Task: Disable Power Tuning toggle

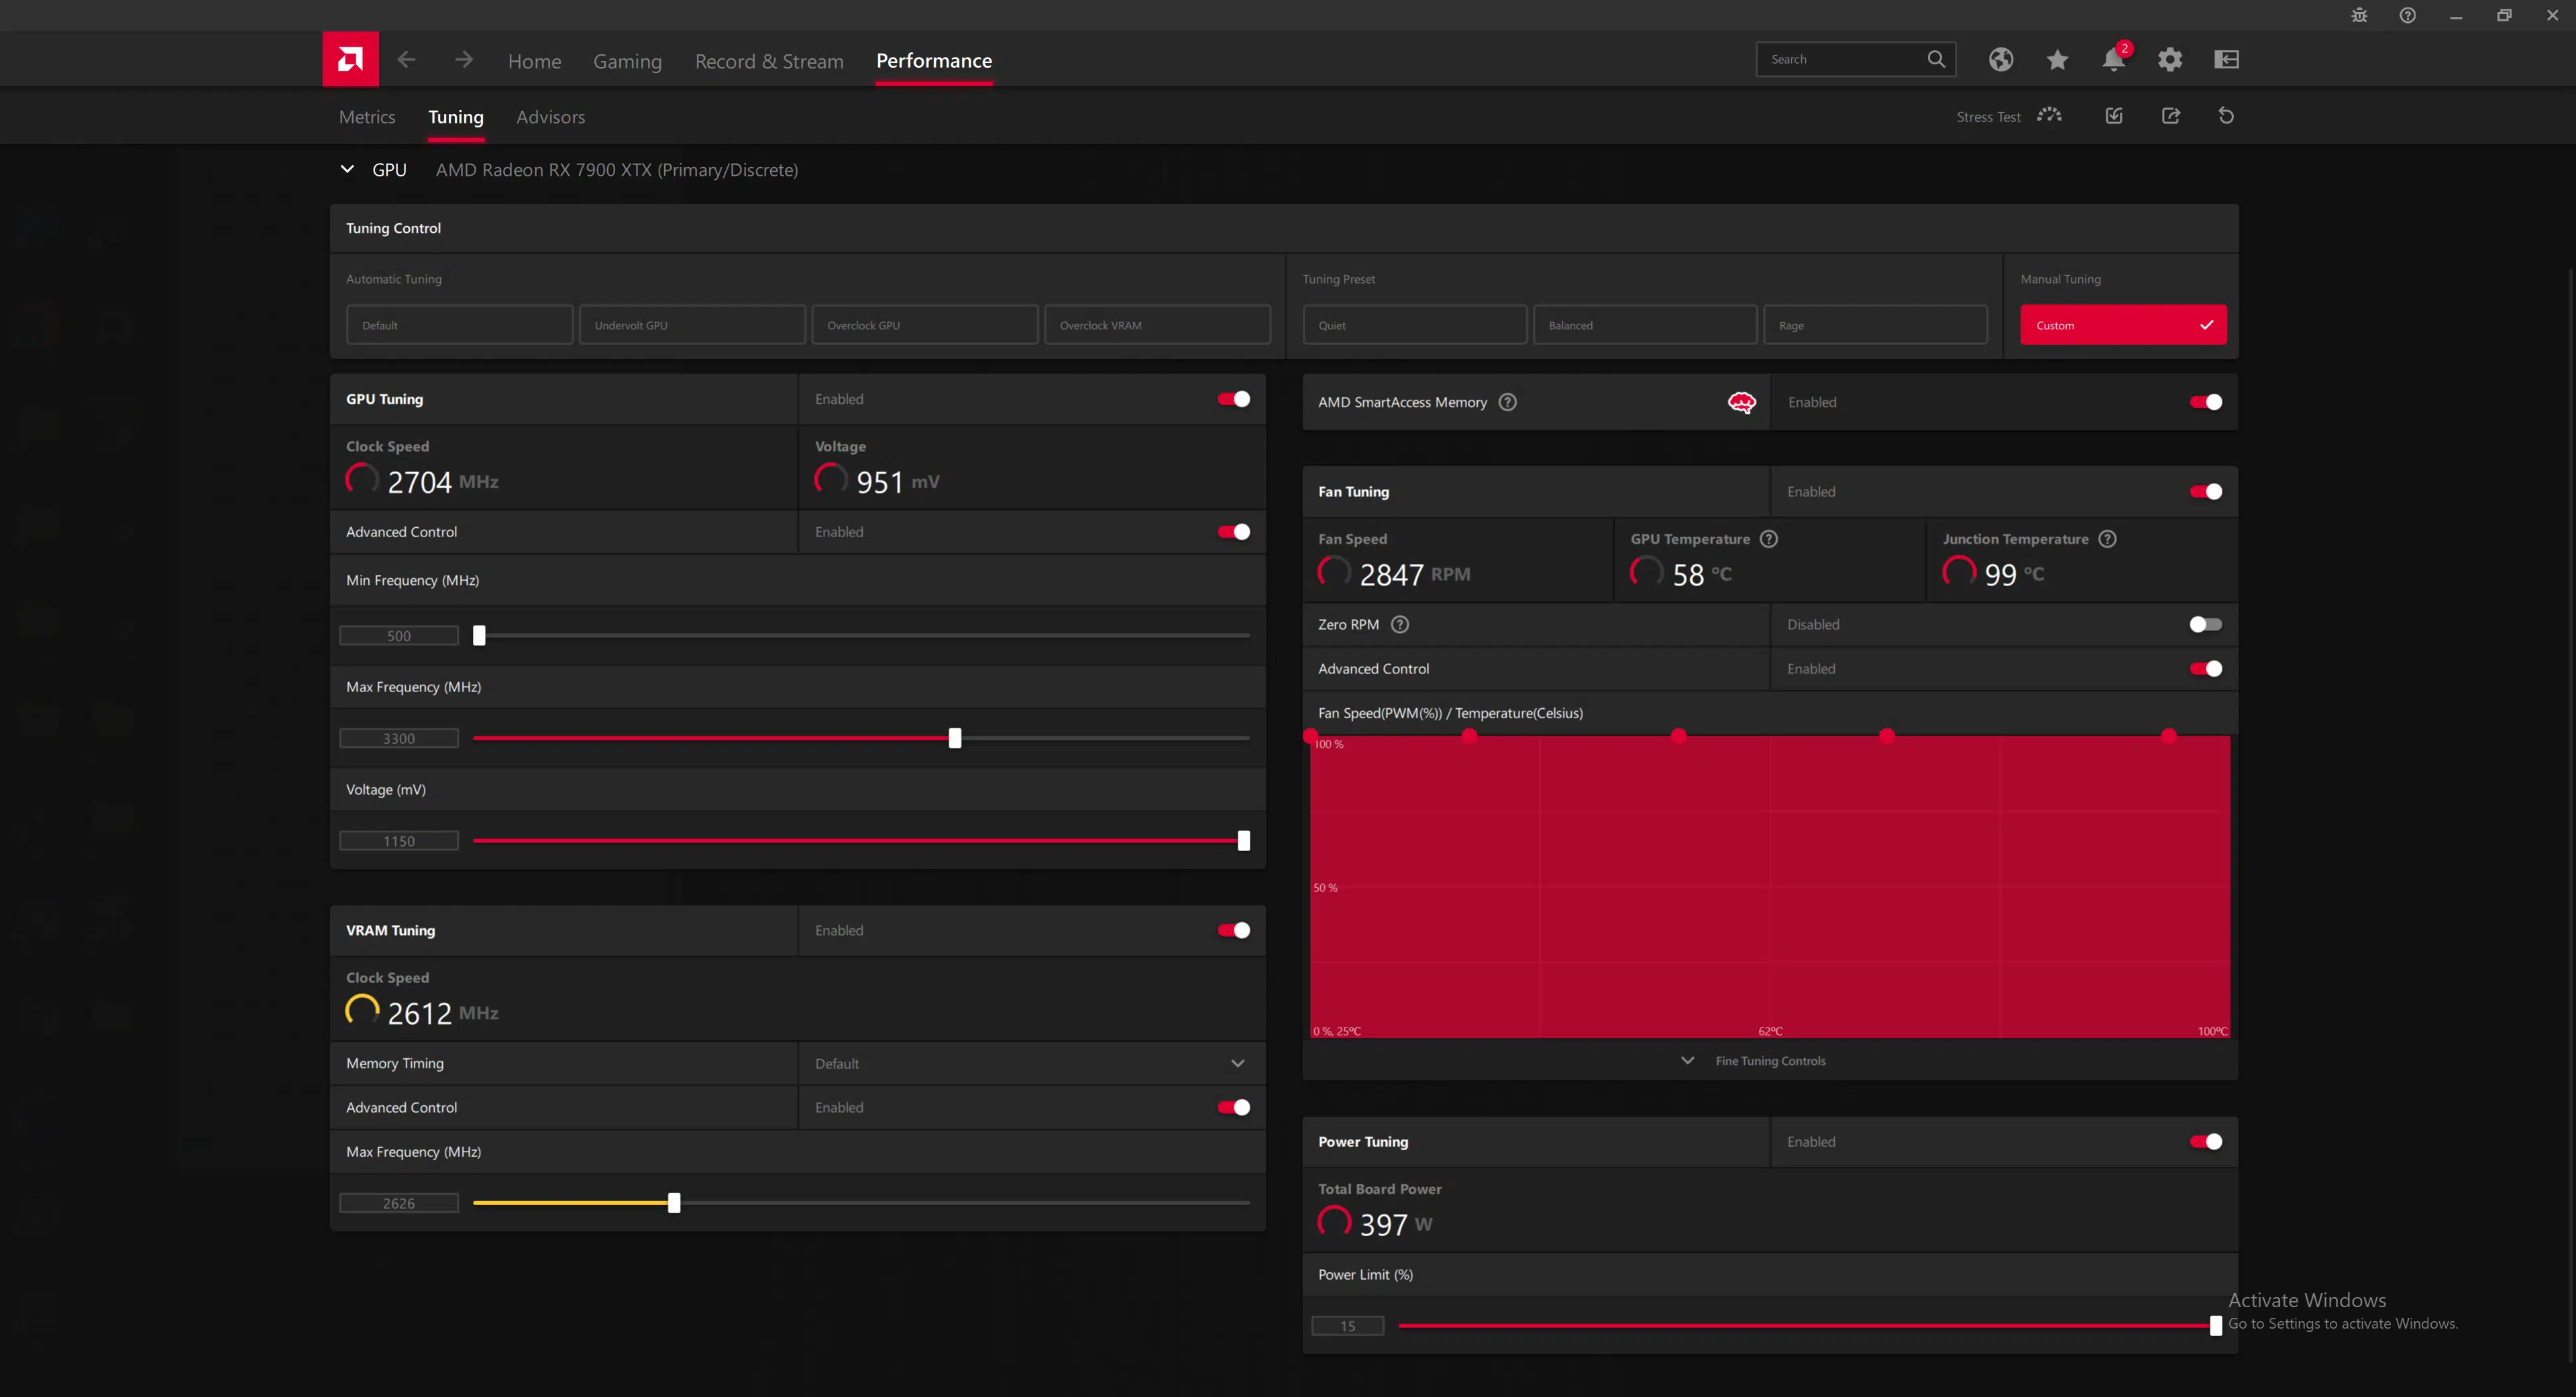Action: [x=2205, y=1142]
